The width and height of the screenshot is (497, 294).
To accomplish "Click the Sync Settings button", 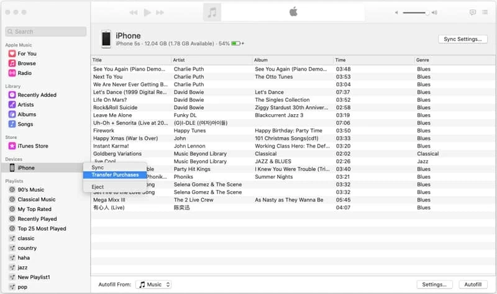I will [x=463, y=39].
